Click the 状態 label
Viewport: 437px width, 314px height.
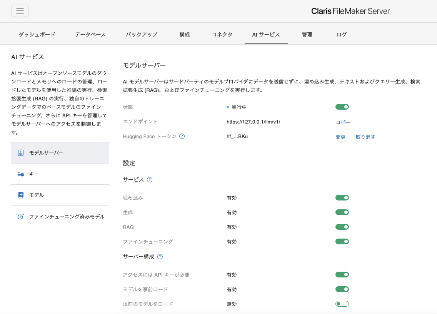click(x=128, y=107)
